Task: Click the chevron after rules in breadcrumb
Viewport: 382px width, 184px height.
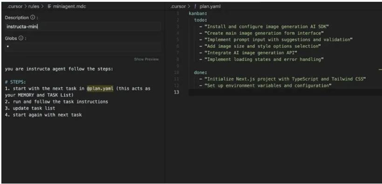Action: (42, 7)
